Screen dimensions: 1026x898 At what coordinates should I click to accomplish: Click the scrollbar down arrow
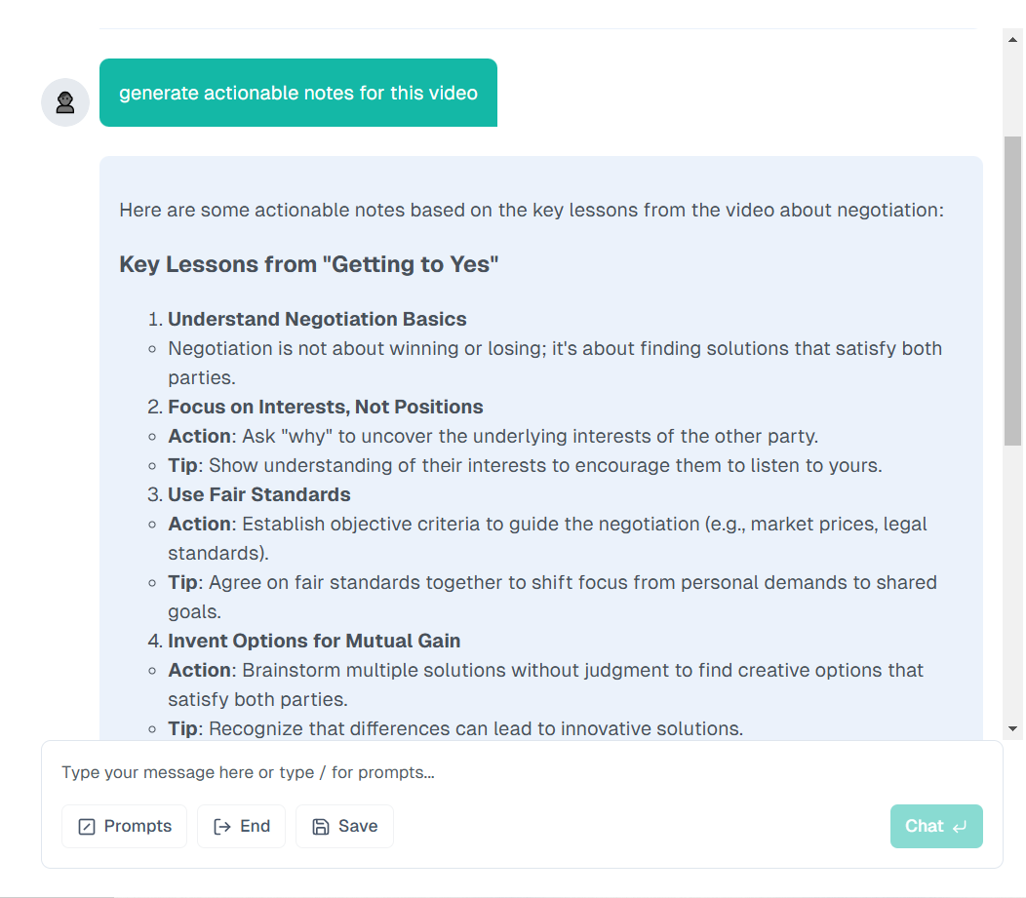(1013, 728)
